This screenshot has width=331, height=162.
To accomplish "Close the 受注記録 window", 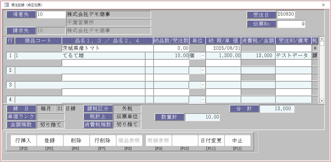I will click(x=323, y=5).
